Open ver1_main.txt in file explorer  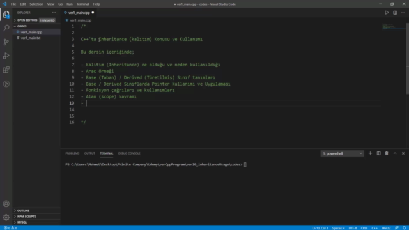click(36, 38)
